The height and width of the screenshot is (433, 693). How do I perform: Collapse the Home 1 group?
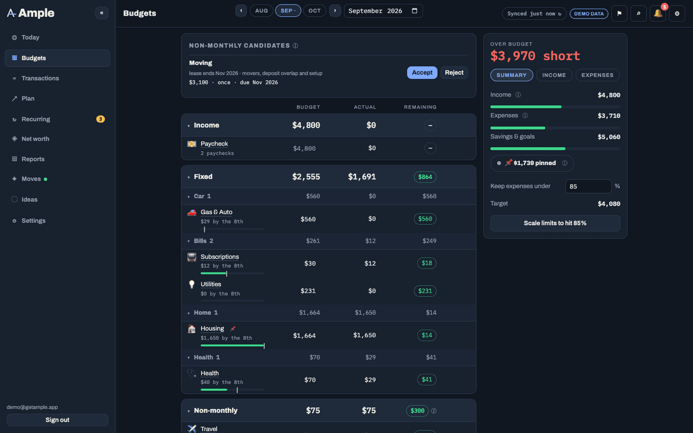188,313
